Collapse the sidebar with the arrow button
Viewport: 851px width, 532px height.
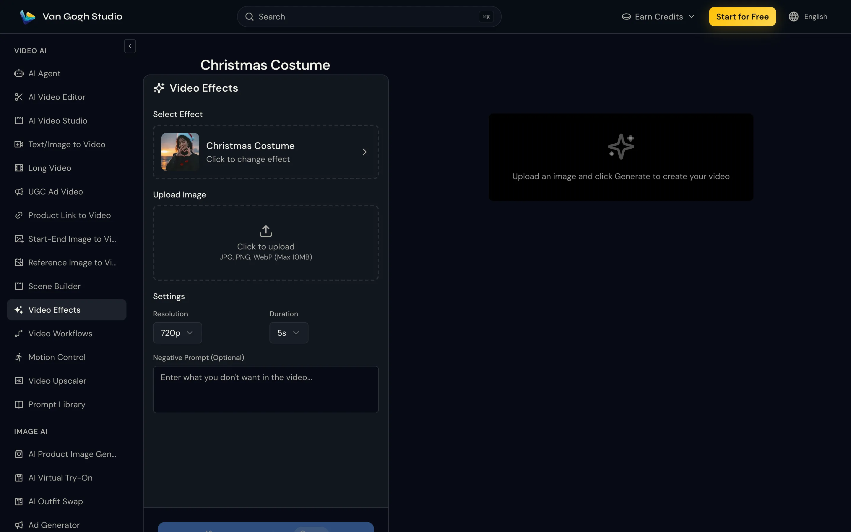tap(130, 46)
